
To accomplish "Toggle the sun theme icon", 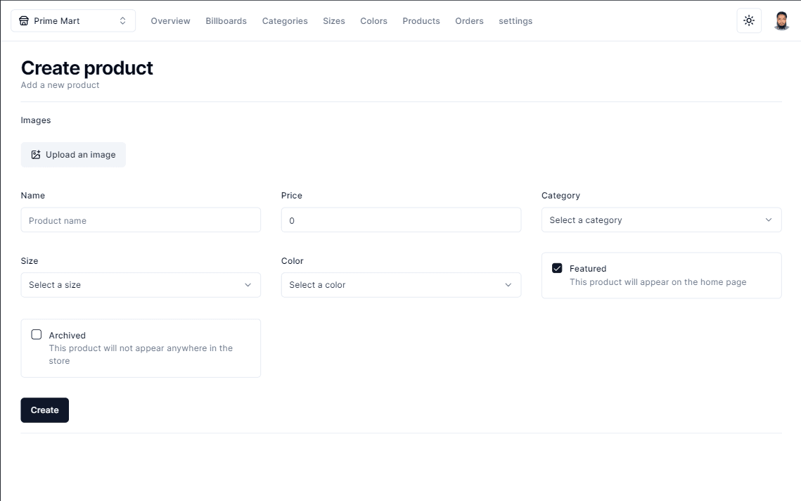I will point(749,21).
